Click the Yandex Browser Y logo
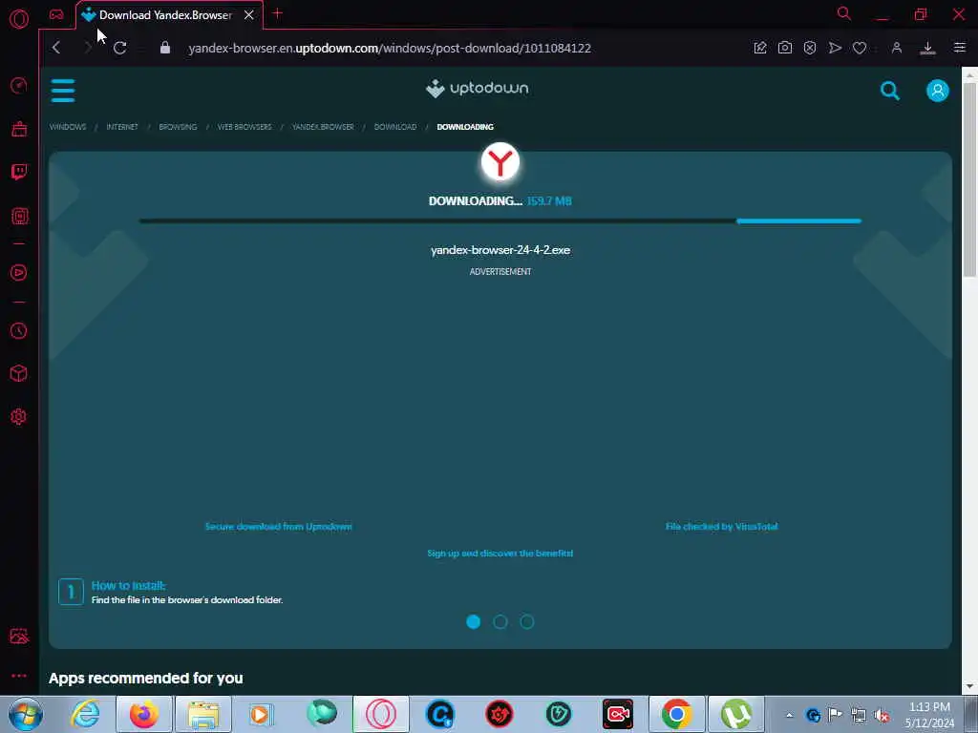This screenshot has width=978, height=733. pos(500,162)
